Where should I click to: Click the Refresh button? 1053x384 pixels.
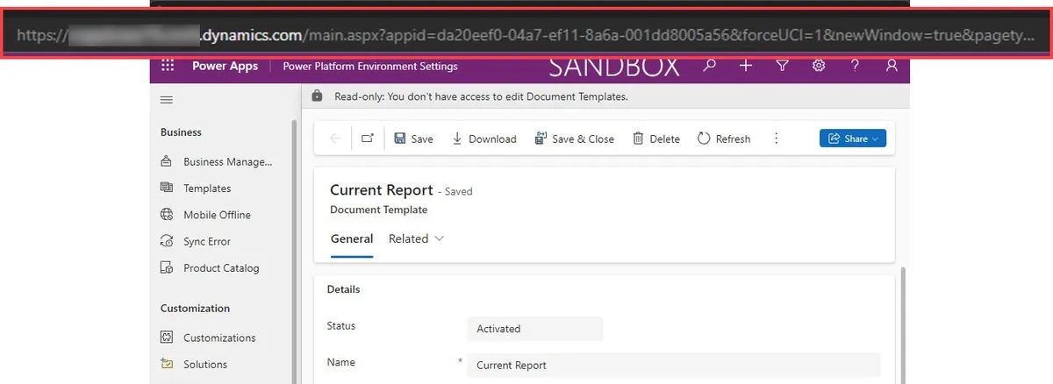(x=724, y=139)
